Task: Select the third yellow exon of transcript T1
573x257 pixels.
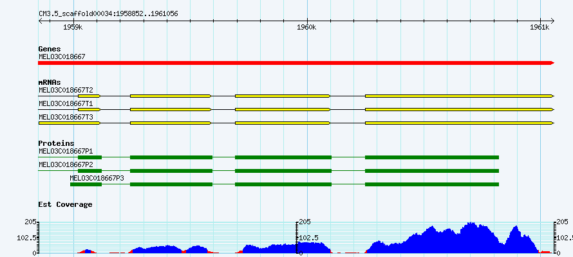Action: [x=283, y=109]
